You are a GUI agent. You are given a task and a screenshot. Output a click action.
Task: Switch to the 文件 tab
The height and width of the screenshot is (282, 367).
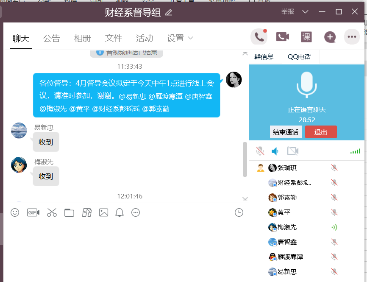(114, 38)
